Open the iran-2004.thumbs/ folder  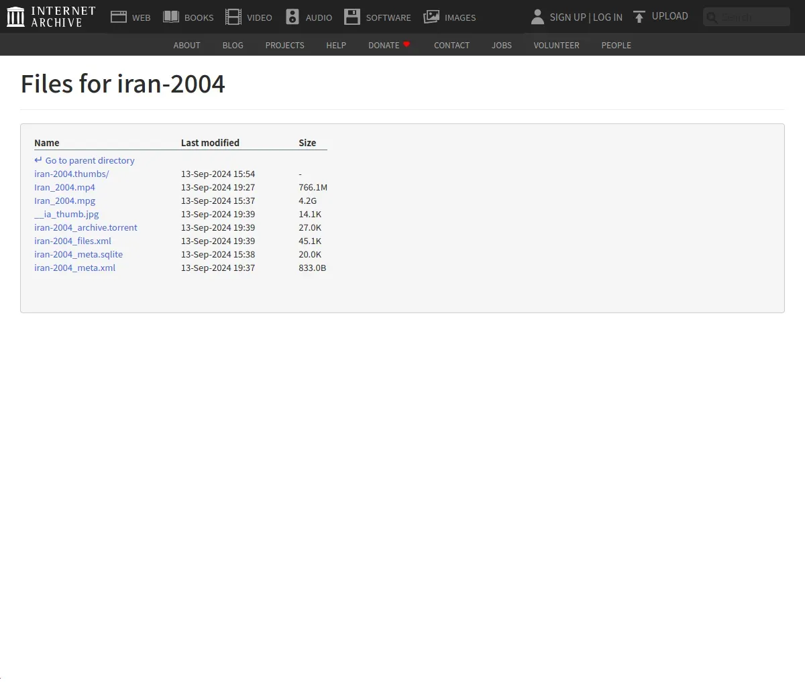(x=72, y=174)
